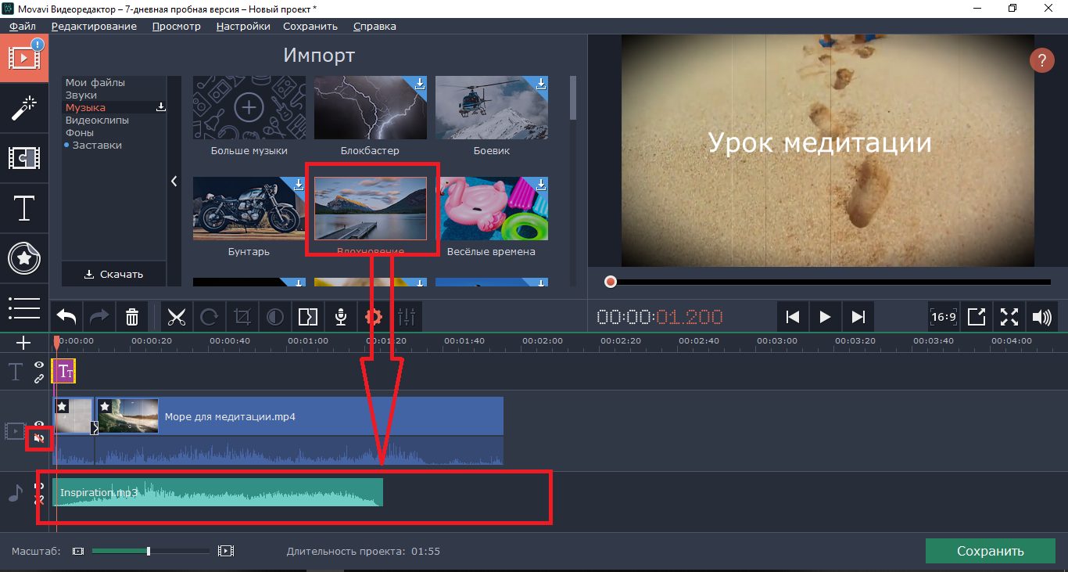The height and width of the screenshot is (572, 1068).
Task: Click the scissors split clip icon
Action: point(177,317)
